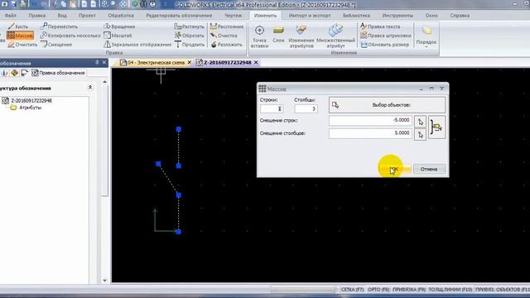Run the Очистка cleanup command
The width and height of the screenshot is (530, 298).
pos(224,36)
